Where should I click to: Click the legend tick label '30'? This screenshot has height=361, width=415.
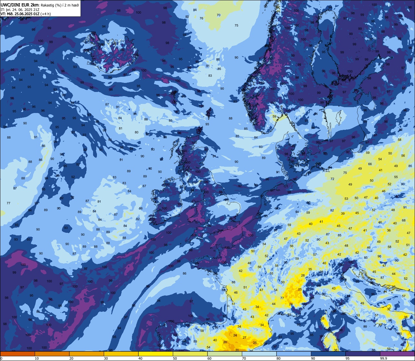(106, 358)
